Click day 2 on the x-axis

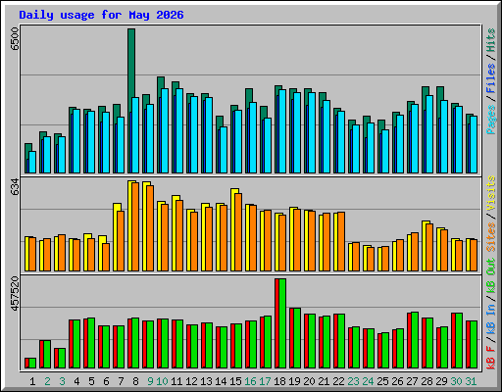pos(47,381)
